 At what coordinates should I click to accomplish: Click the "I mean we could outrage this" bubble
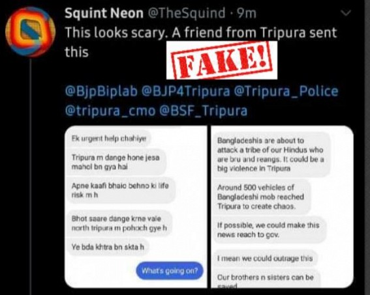tap(265, 259)
